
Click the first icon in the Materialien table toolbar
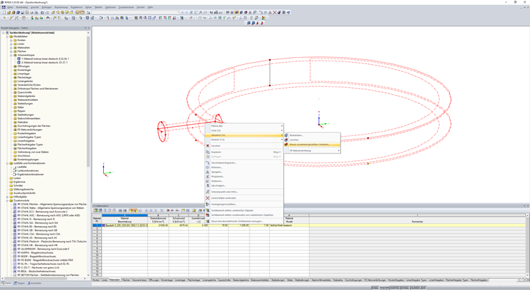96,211
